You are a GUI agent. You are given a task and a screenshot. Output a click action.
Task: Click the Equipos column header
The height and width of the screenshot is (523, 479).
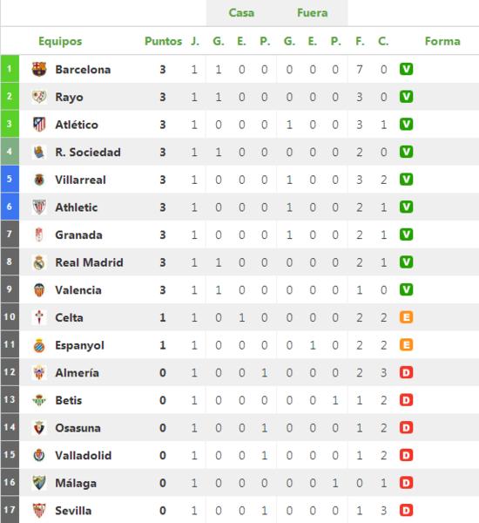(60, 41)
